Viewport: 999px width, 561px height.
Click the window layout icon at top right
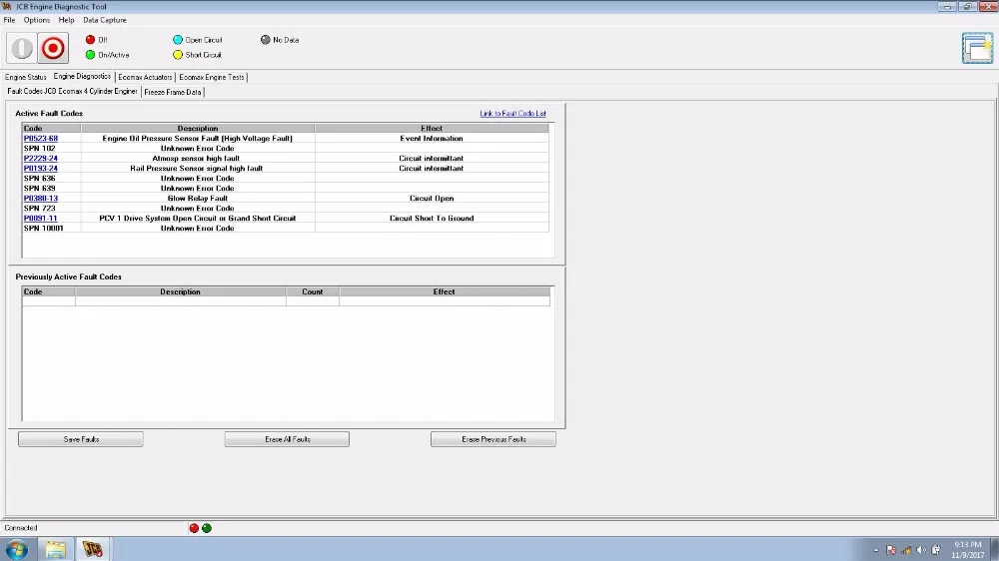tap(977, 48)
